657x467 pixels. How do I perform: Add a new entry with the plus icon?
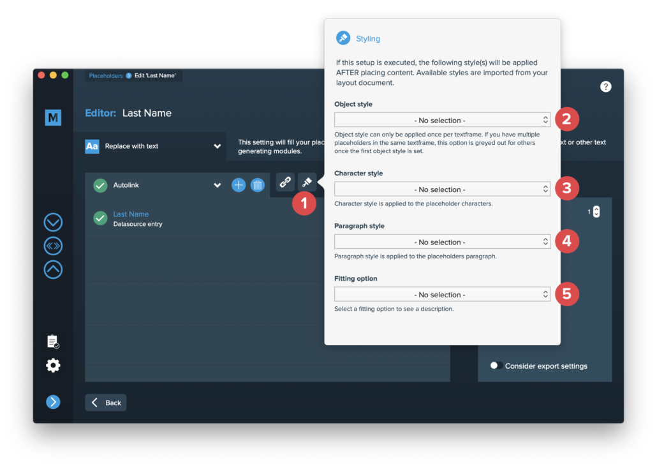(x=239, y=185)
